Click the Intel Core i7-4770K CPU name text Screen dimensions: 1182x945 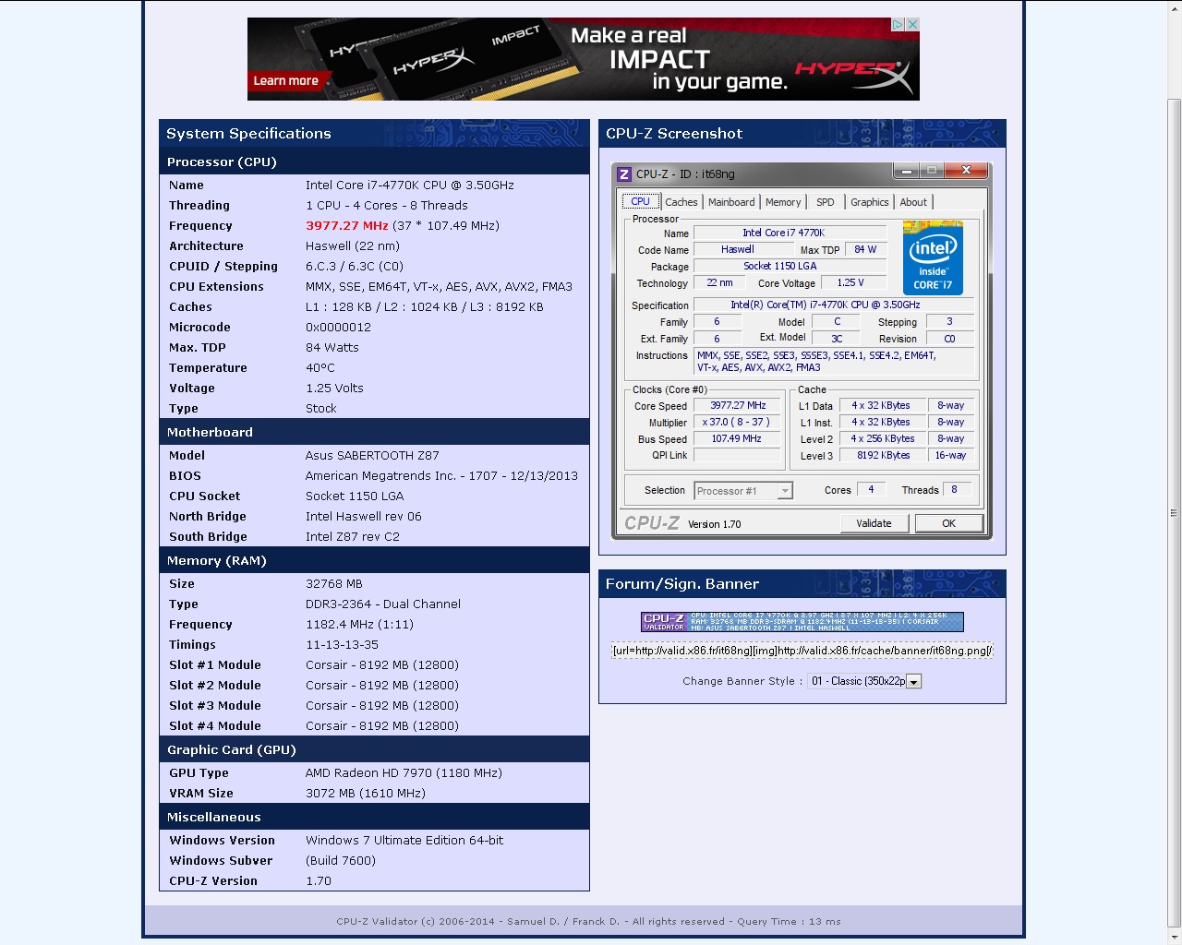tap(410, 185)
